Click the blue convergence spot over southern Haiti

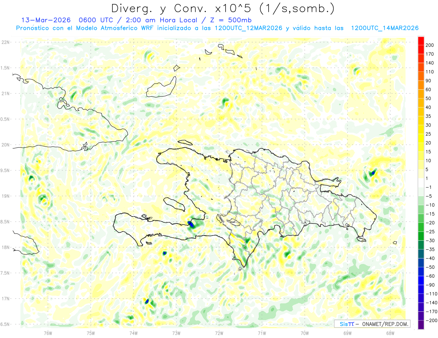tap(191, 224)
